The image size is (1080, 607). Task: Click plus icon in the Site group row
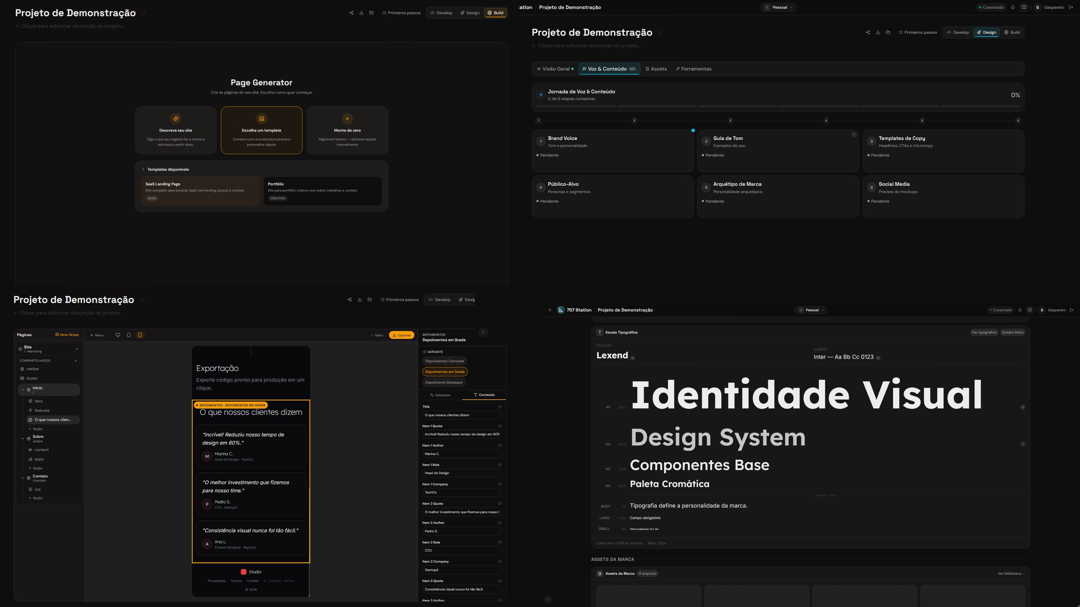point(77,349)
